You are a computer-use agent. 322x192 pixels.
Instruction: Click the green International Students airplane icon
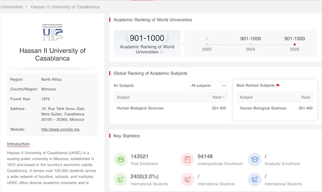(x=121, y=179)
